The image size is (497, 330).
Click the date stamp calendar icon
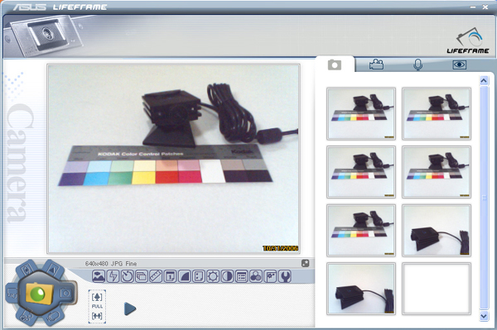coord(170,276)
